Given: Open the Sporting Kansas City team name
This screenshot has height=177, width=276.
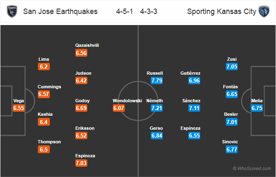Looking at the screenshot, I should tap(222, 11).
